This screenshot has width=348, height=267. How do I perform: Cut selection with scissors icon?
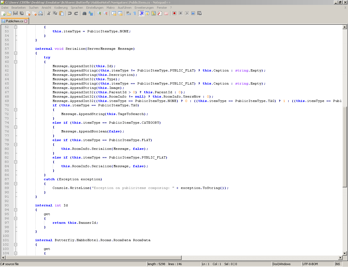click(49, 13)
